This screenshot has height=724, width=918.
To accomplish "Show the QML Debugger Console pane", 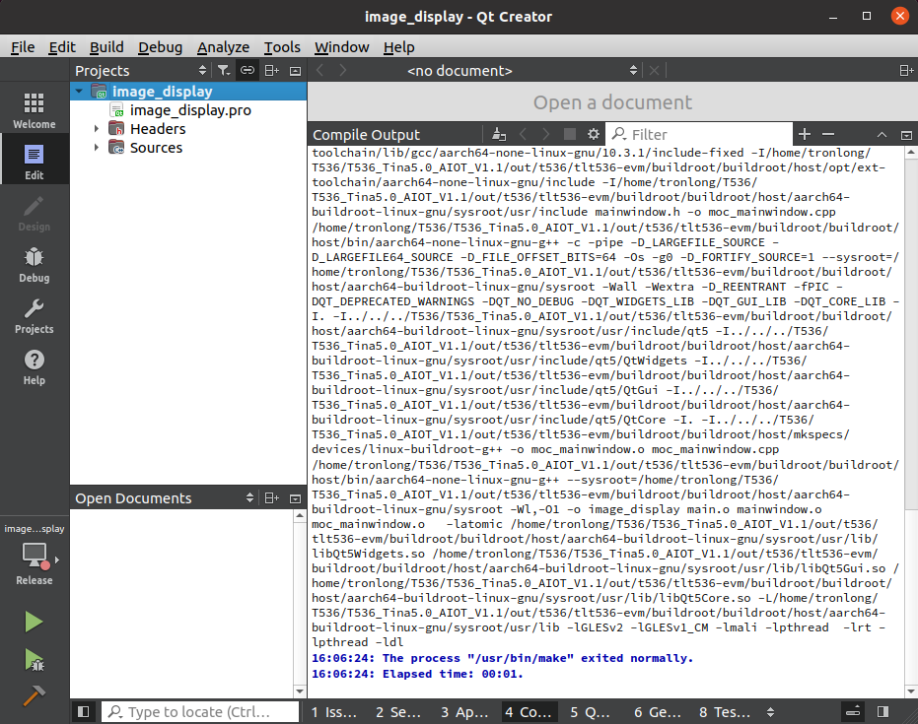I will click(590, 712).
